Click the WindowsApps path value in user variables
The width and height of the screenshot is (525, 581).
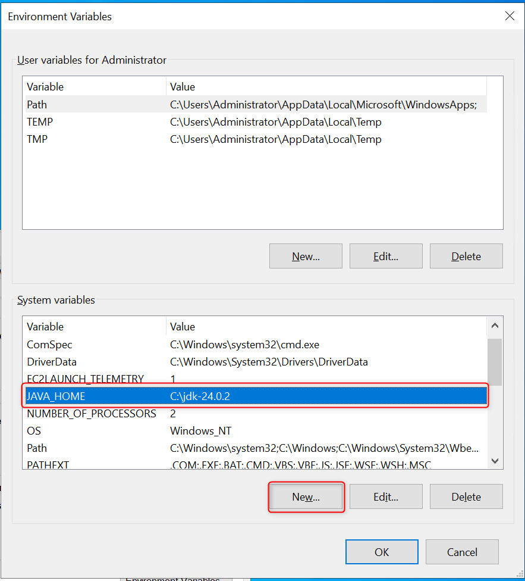tap(323, 105)
